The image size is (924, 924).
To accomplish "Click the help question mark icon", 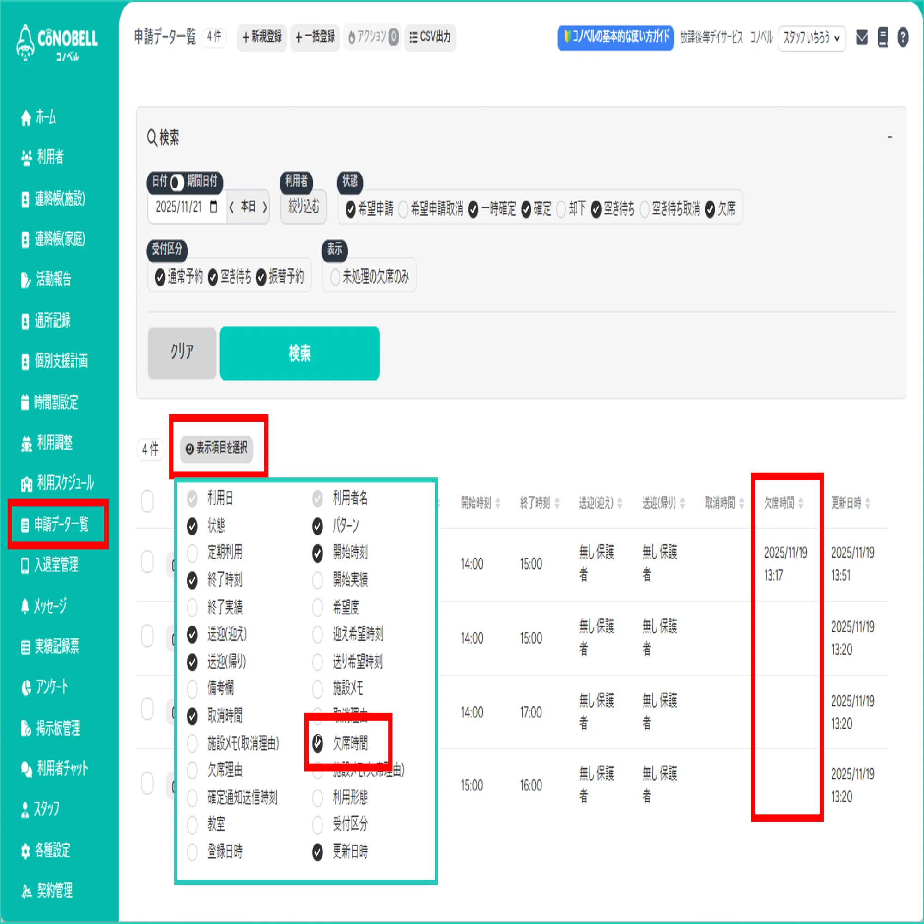I will (902, 37).
